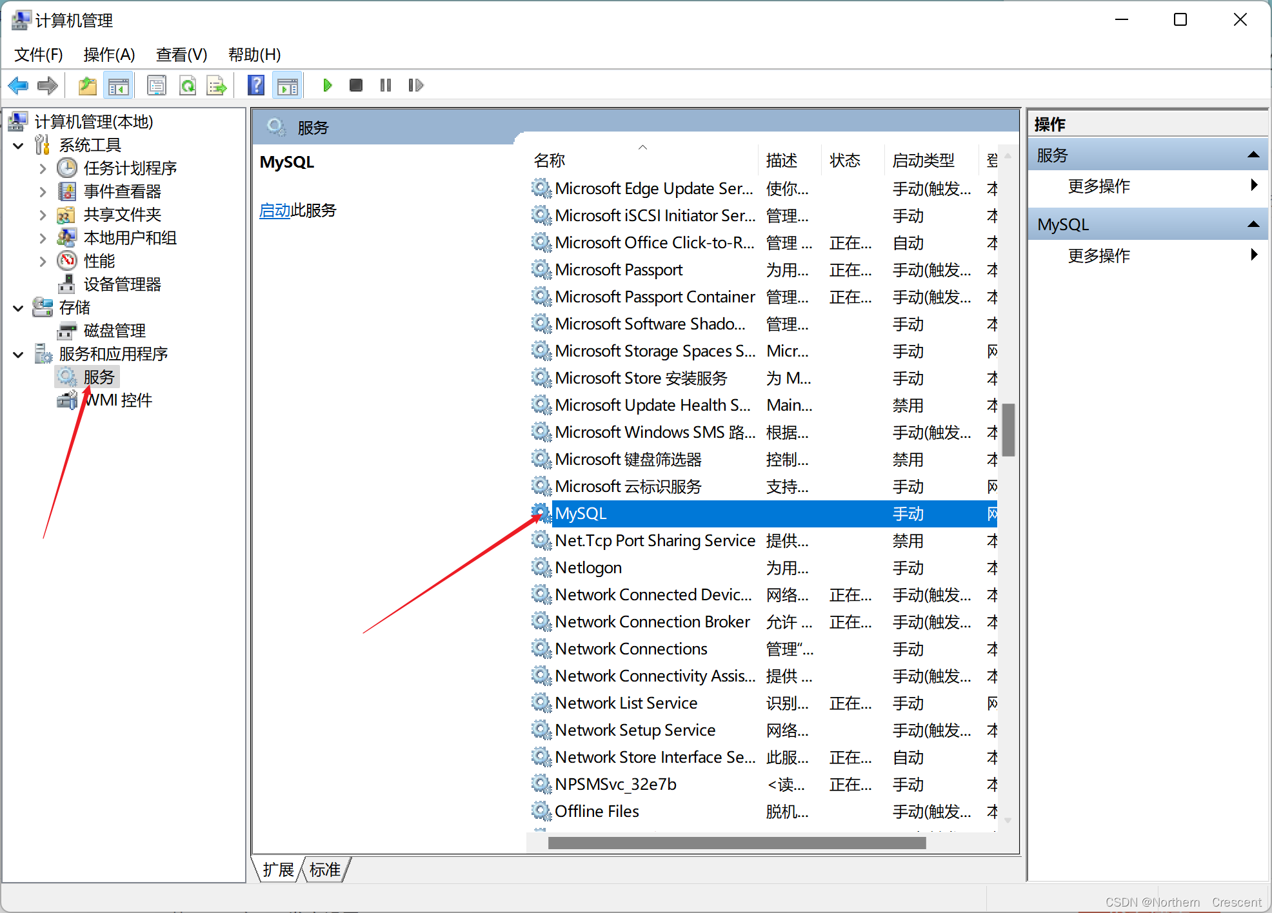Click the Refresh toolbar icon

coord(188,85)
